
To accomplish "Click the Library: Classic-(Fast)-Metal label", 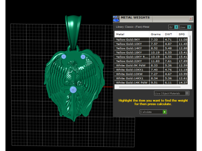I will click(x=133, y=27).
